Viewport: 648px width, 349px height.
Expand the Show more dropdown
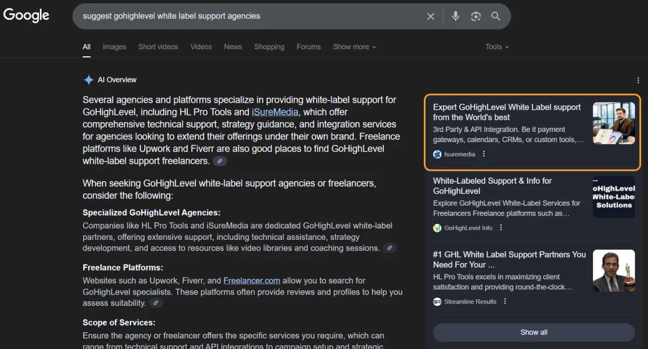(354, 47)
